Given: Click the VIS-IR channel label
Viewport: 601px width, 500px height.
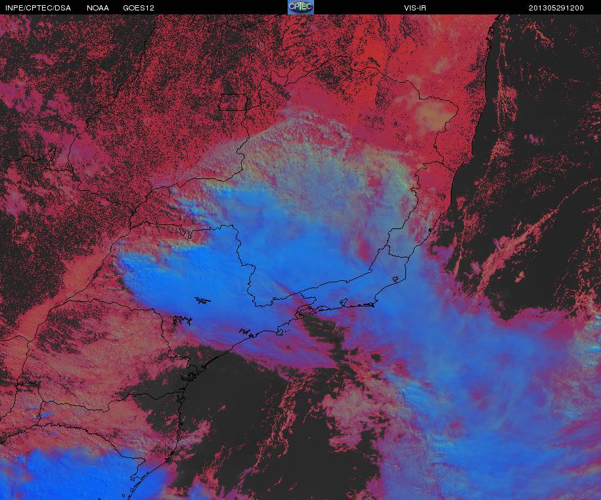Looking at the screenshot, I should pyautogui.click(x=414, y=8).
